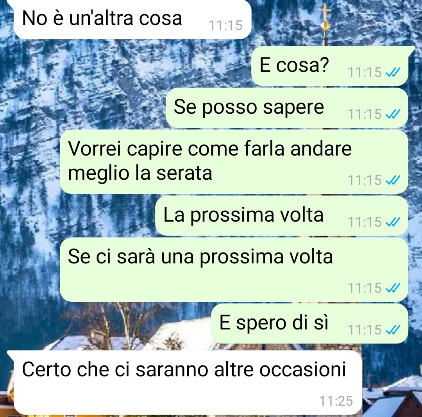Click 11:15 timestamp of 'La prossima volta'
This screenshot has width=422, height=417.
click(x=365, y=222)
